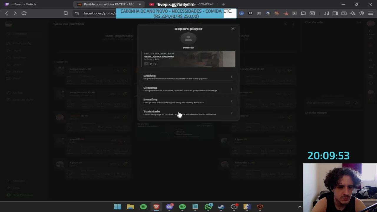Open OBS Studio from the taskbar
The image size is (377, 212).
coord(234,207)
